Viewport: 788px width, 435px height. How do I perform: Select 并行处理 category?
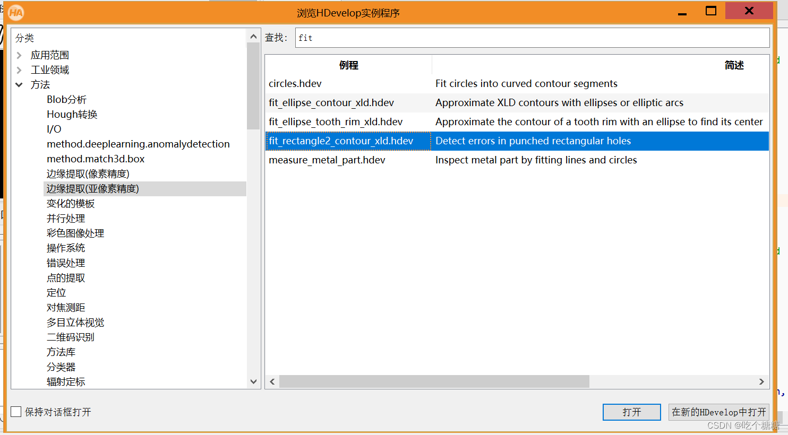pyautogui.click(x=66, y=219)
